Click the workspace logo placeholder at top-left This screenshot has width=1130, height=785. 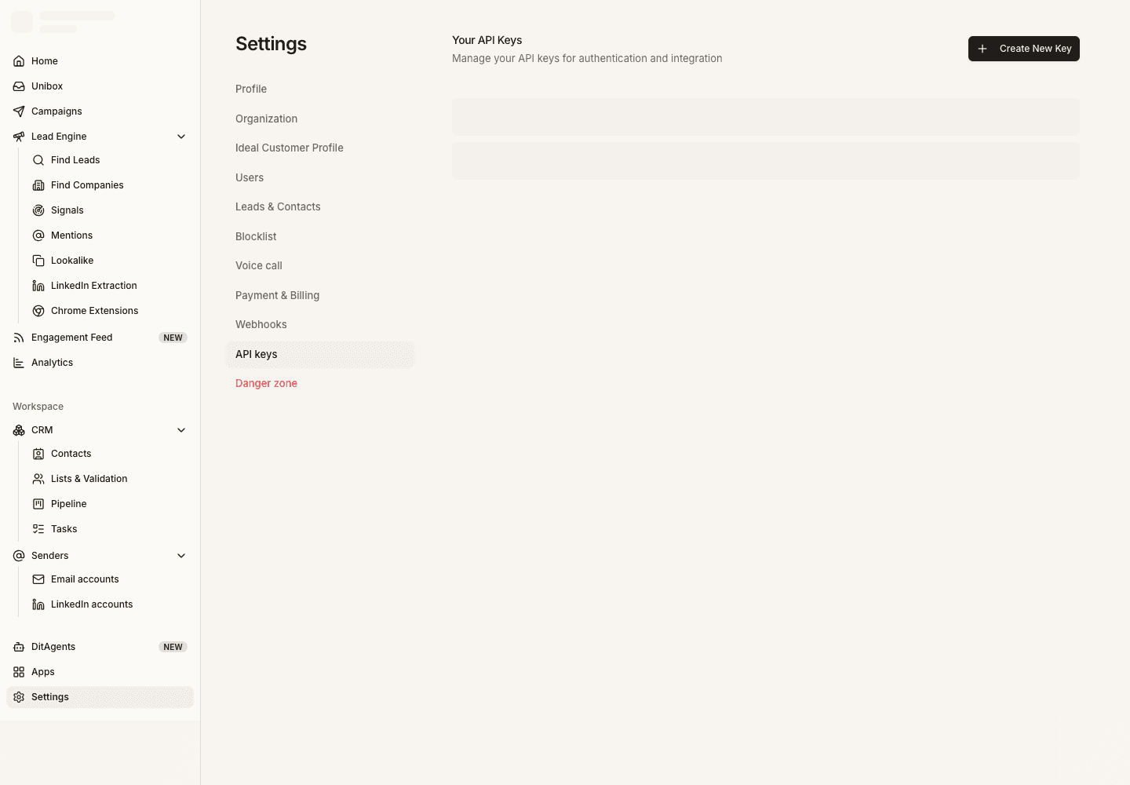point(22,22)
